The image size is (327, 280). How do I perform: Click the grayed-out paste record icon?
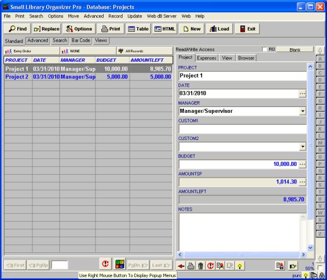click(x=230, y=266)
